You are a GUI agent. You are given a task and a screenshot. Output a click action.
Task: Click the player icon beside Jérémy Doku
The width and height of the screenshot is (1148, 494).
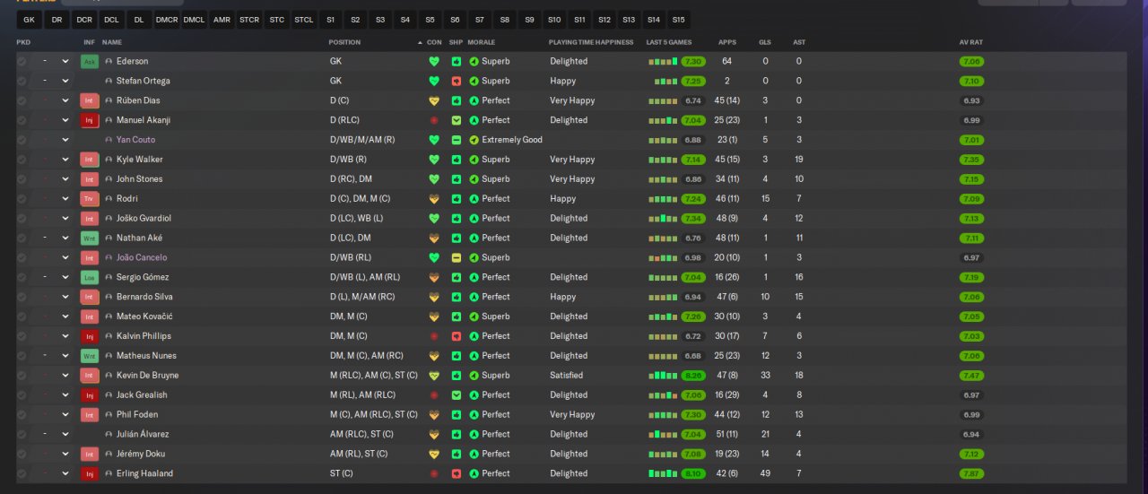pyautogui.click(x=109, y=455)
